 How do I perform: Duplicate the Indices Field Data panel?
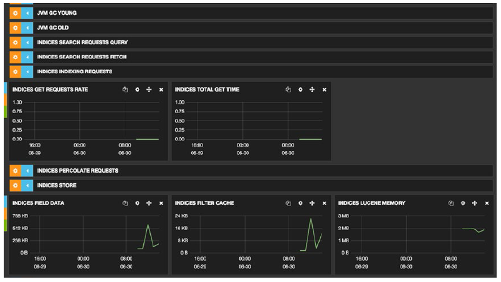[125, 203]
